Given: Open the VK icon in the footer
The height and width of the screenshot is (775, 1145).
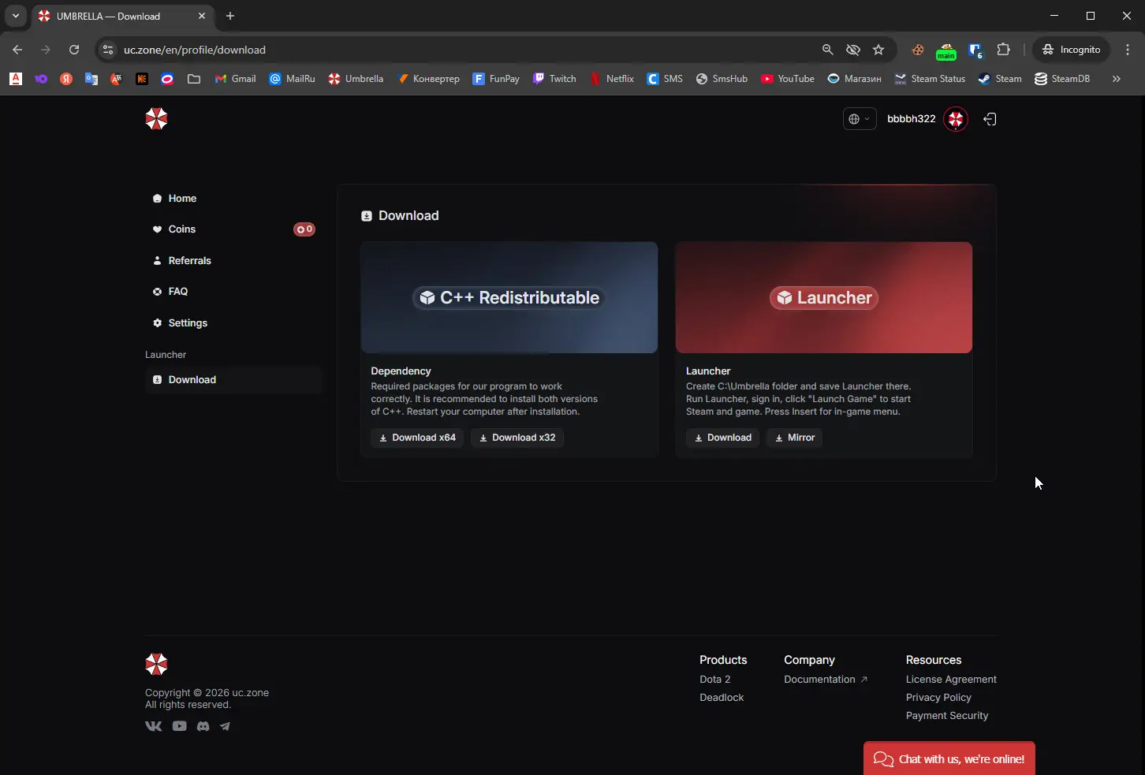Looking at the screenshot, I should coord(154,726).
